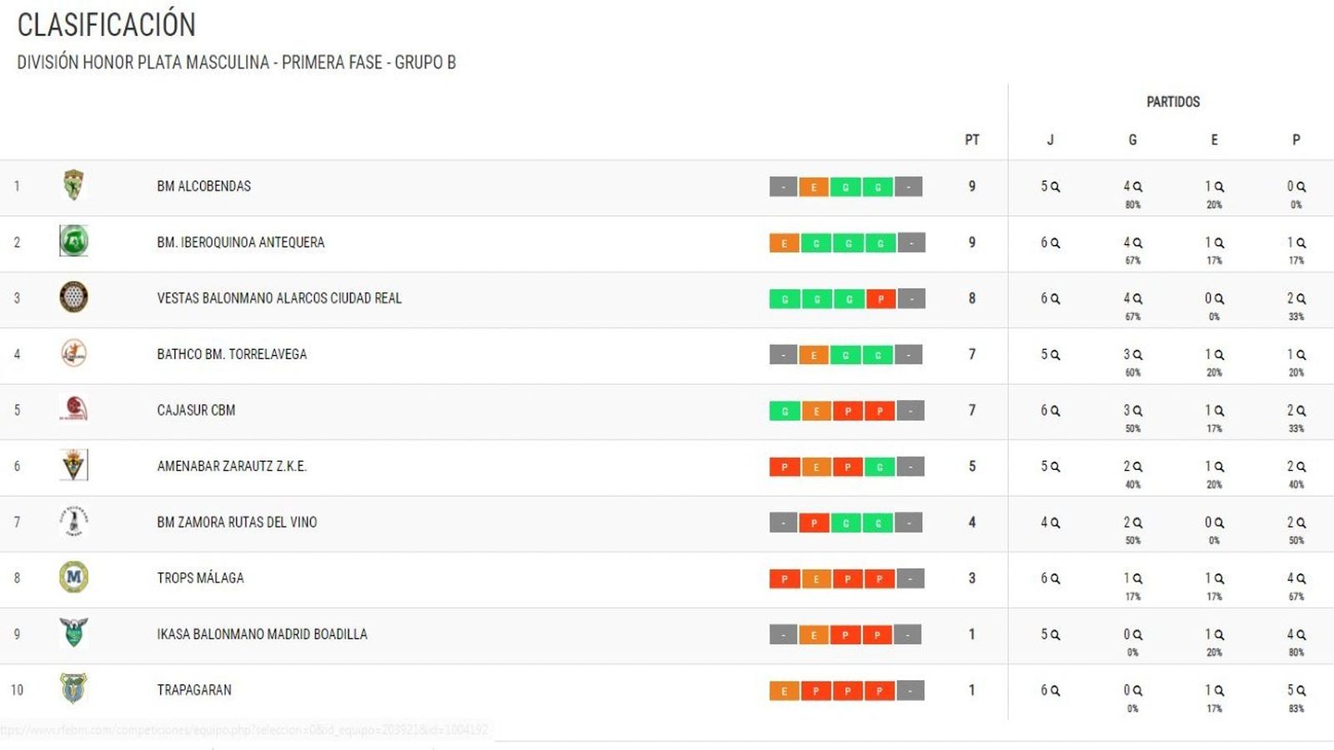Click the E column header under Partidos

coord(1214,139)
